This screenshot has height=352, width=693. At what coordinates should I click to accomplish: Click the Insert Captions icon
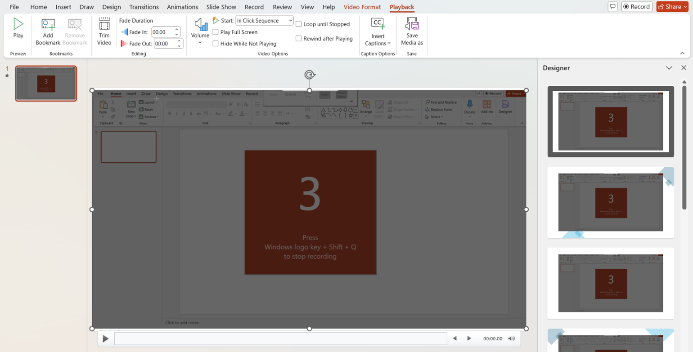378,24
